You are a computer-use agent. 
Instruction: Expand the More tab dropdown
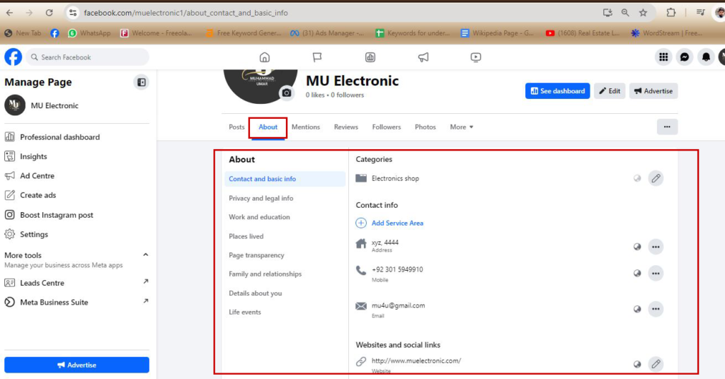pos(462,127)
